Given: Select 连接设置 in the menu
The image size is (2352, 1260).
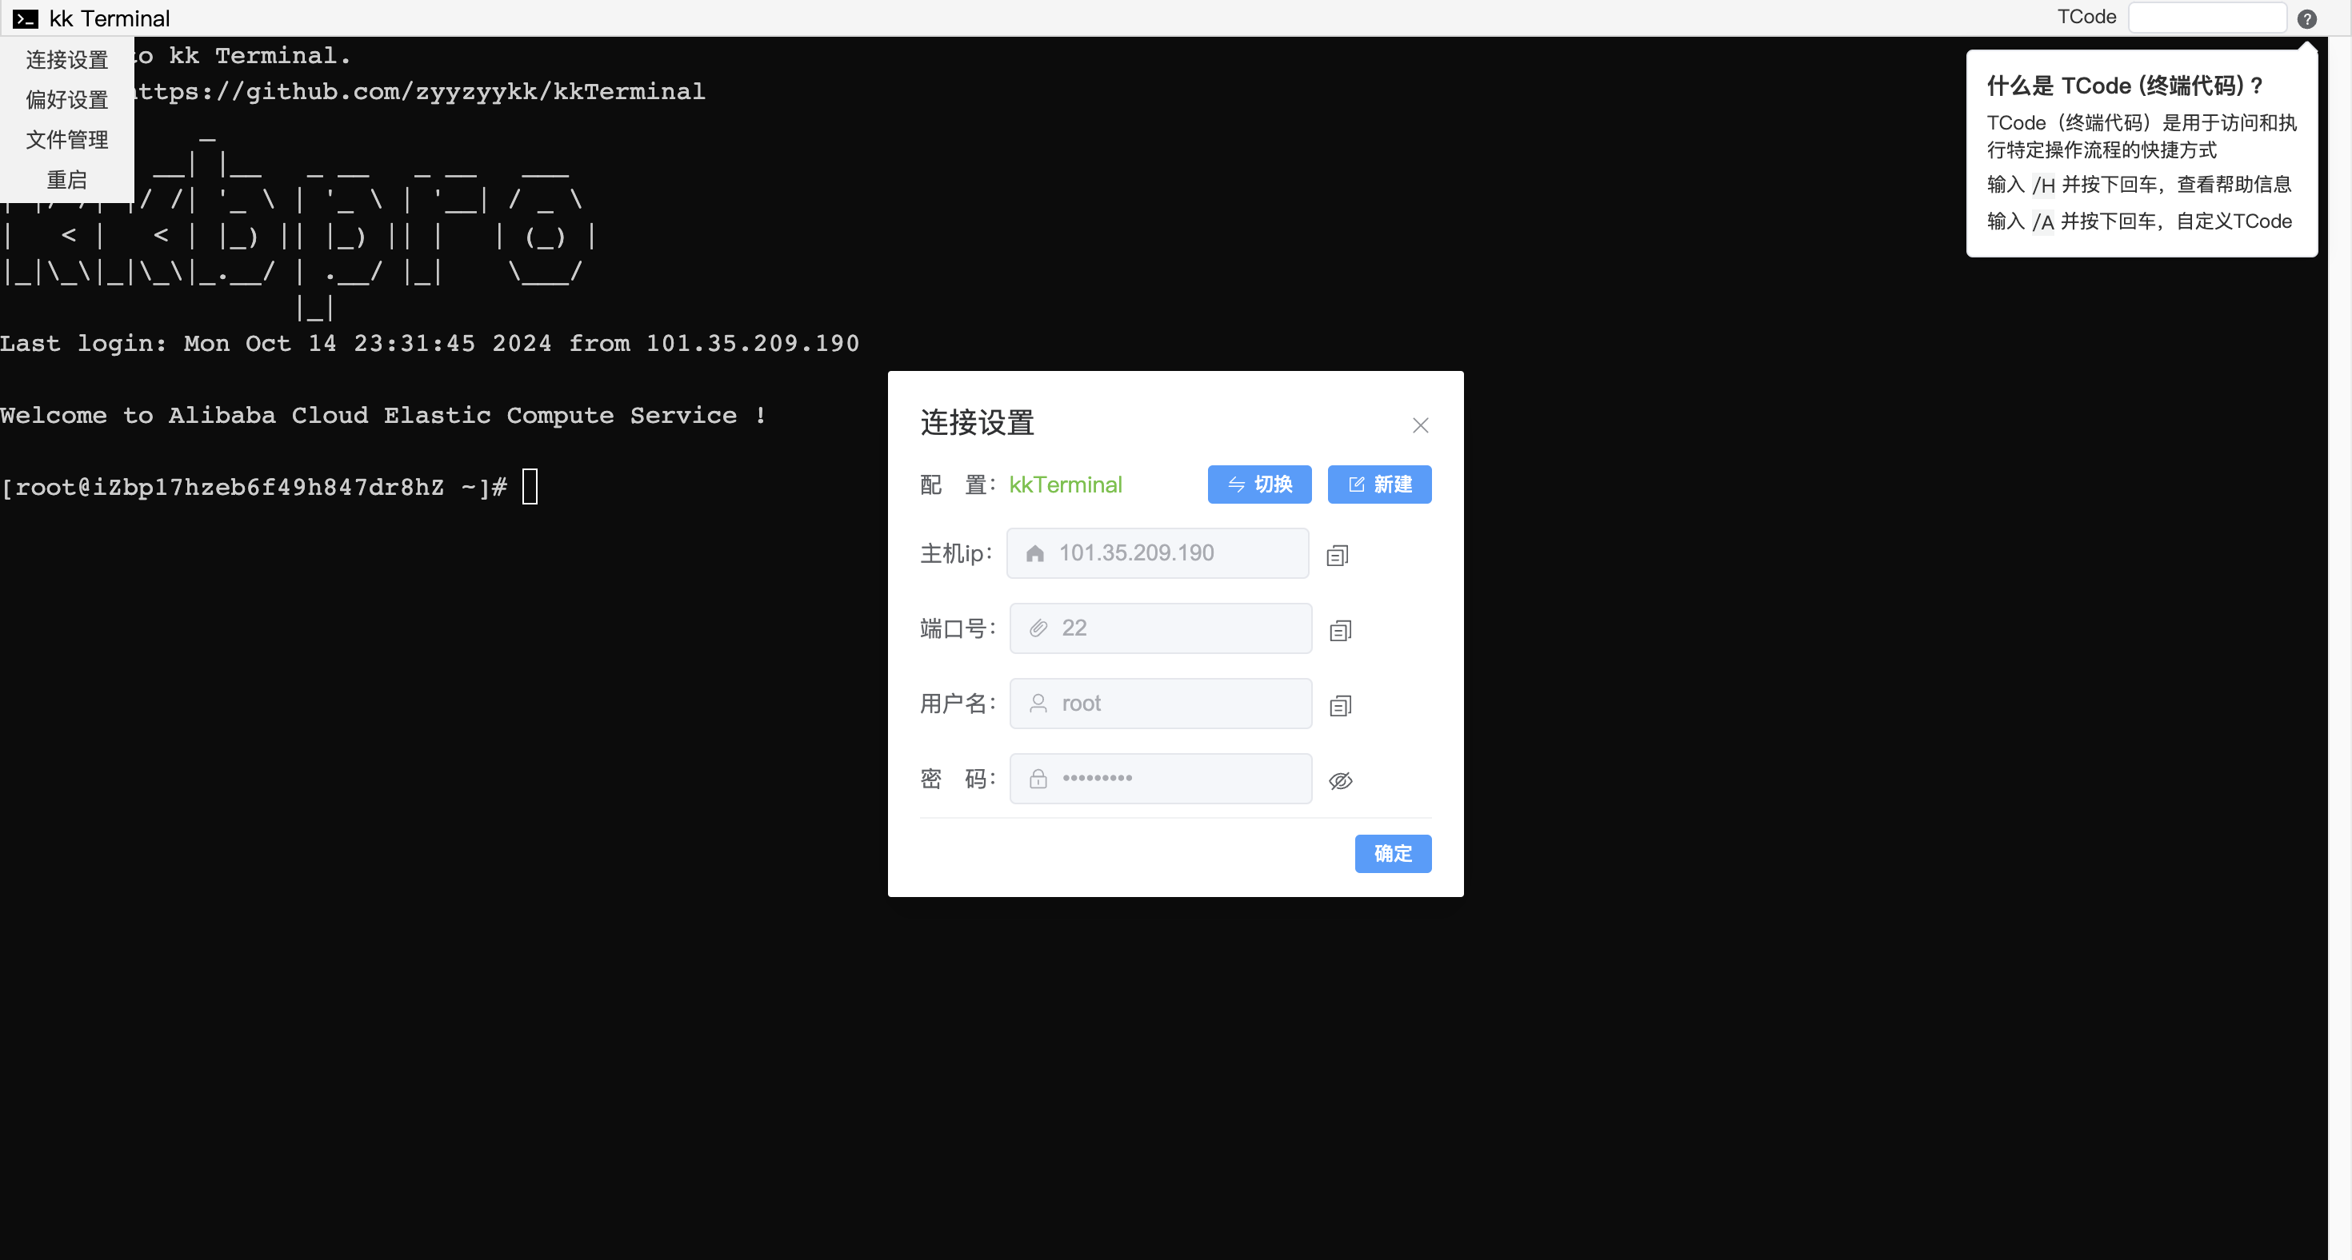Looking at the screenshot, I should (x=66, y=58).
